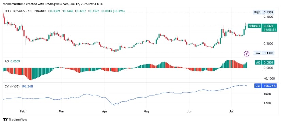
Task: Click the 160 B CVI axis level
Action: click(x=267, y=94)
